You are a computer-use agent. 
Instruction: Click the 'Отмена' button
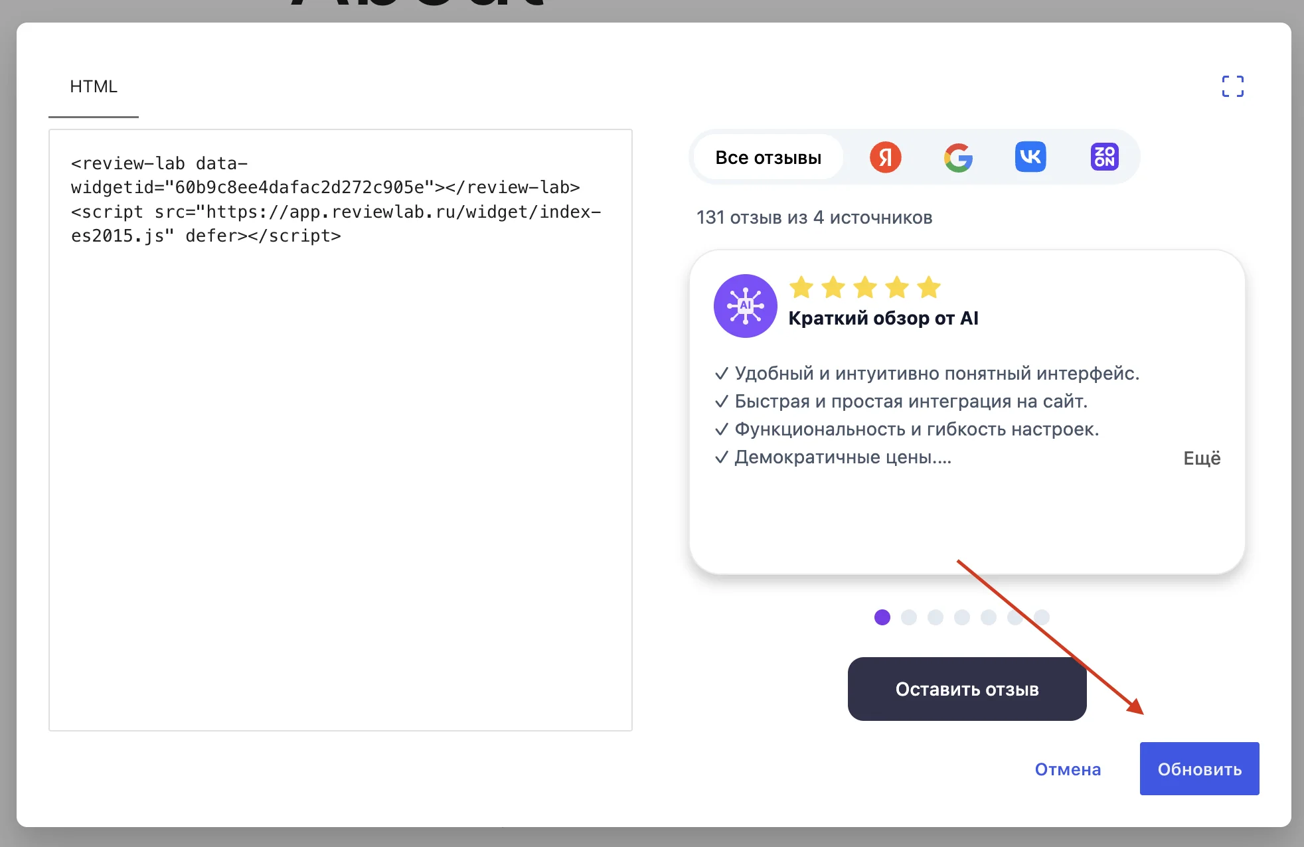point(1068,769)
